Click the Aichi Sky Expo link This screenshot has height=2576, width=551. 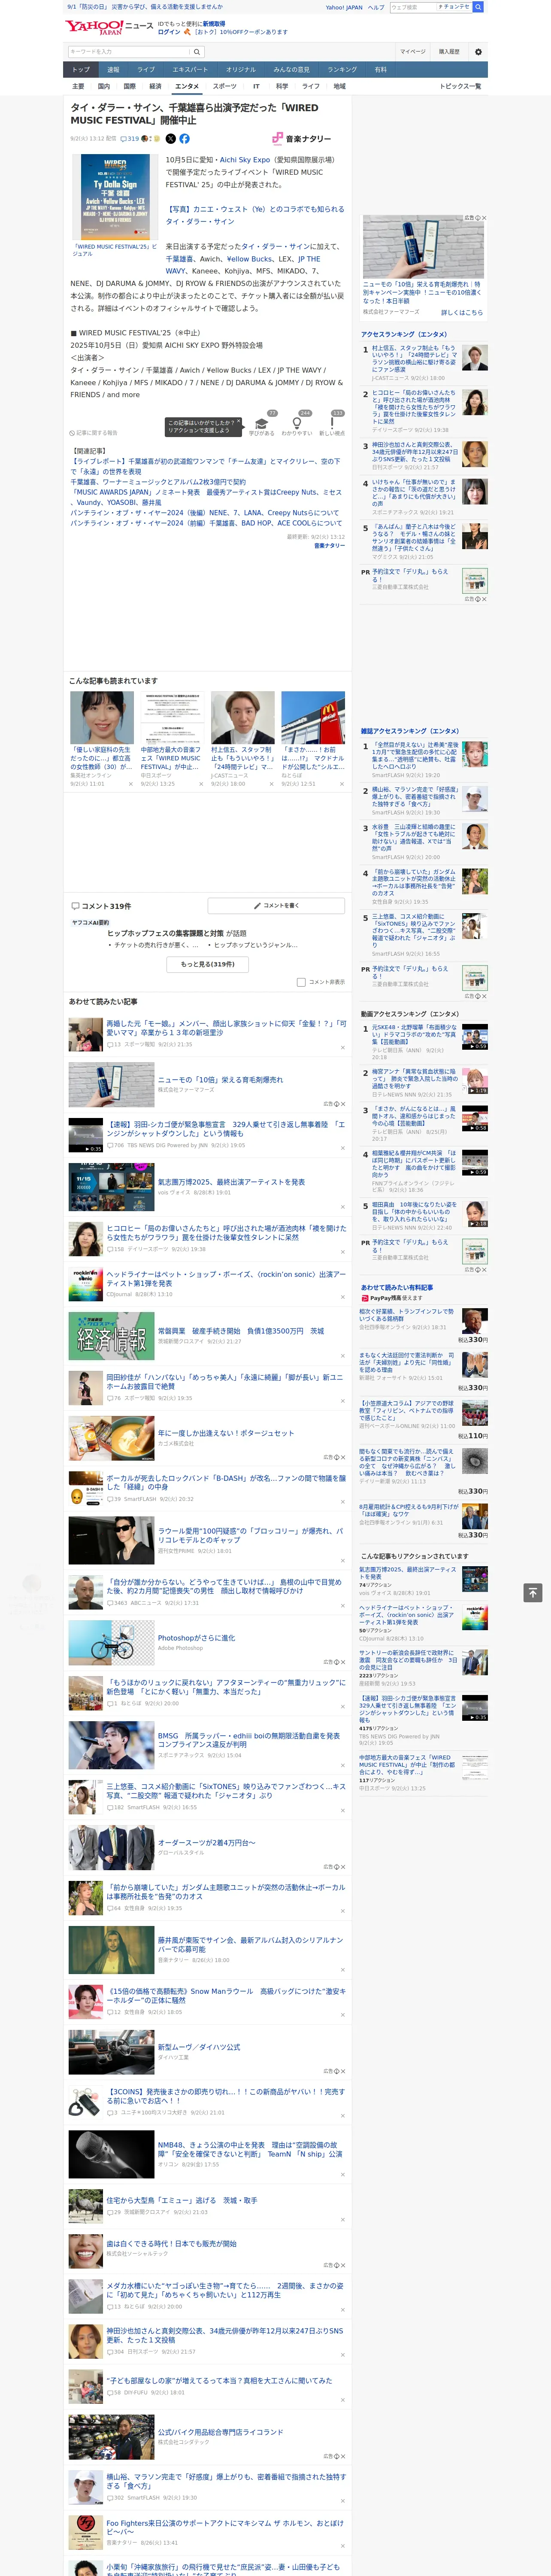(x=245, y=160)
